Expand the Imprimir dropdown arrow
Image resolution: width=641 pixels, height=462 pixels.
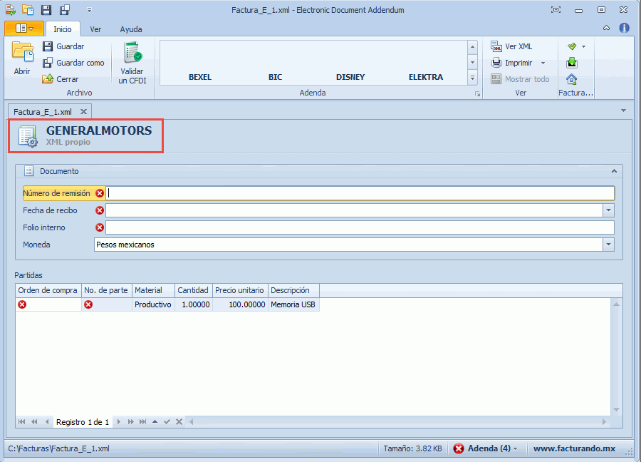click(543, 63)
